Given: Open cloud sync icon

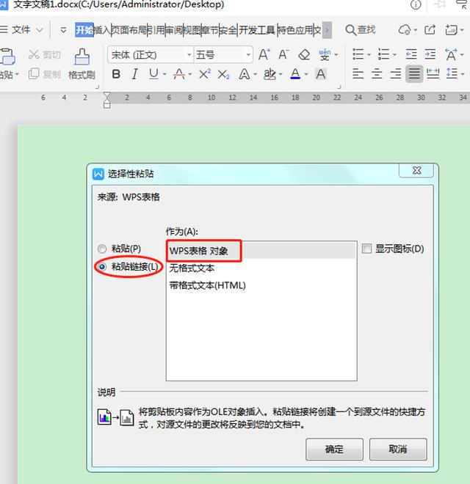Looking at the screenshot, I should (405, 30).
